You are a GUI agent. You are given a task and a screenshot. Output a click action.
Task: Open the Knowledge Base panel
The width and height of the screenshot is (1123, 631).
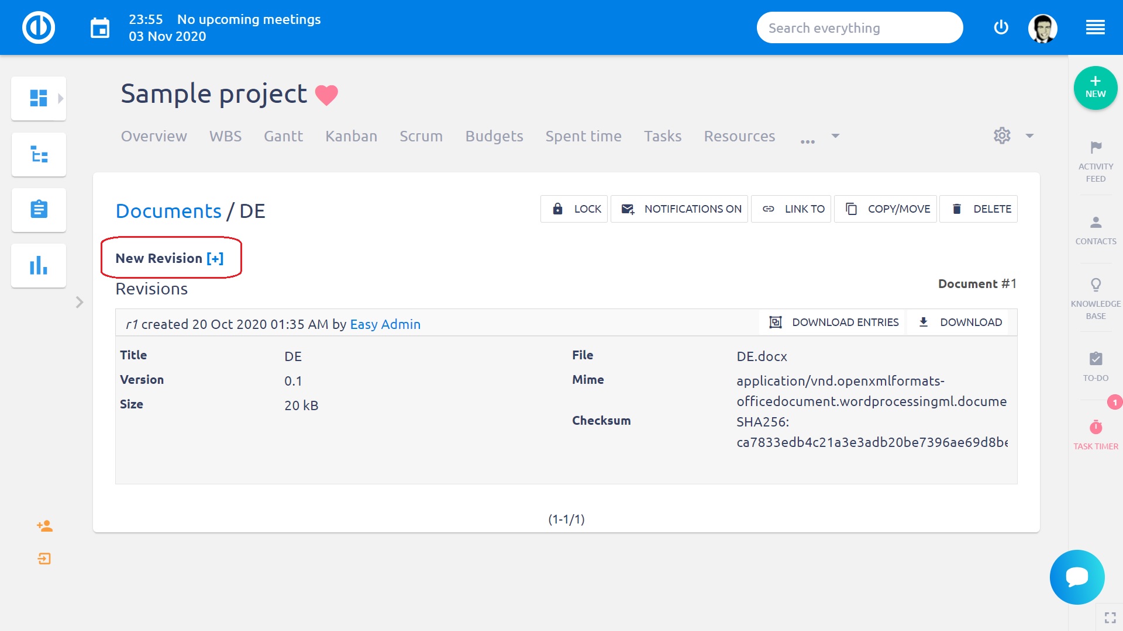tap(1096, 295)
